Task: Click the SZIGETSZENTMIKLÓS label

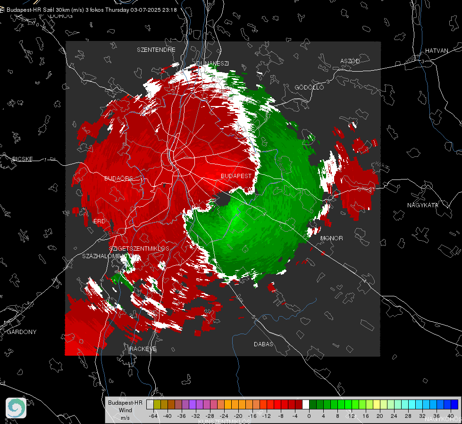Action: pos(139,249)
